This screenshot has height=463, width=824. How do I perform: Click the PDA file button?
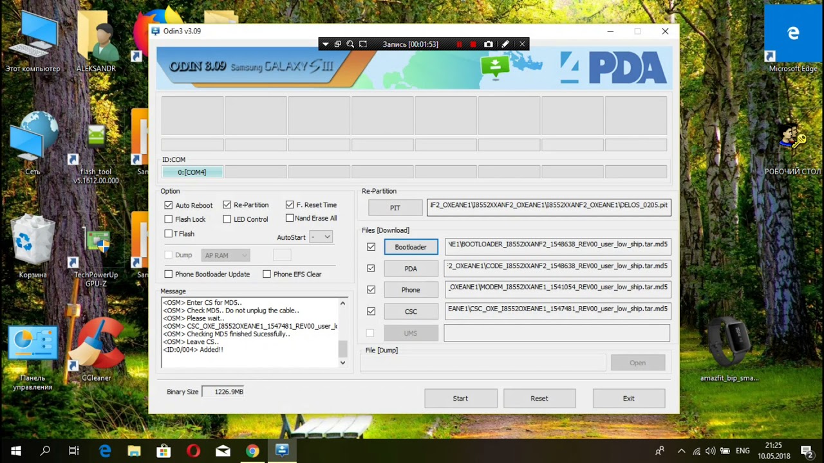point(411,269)
